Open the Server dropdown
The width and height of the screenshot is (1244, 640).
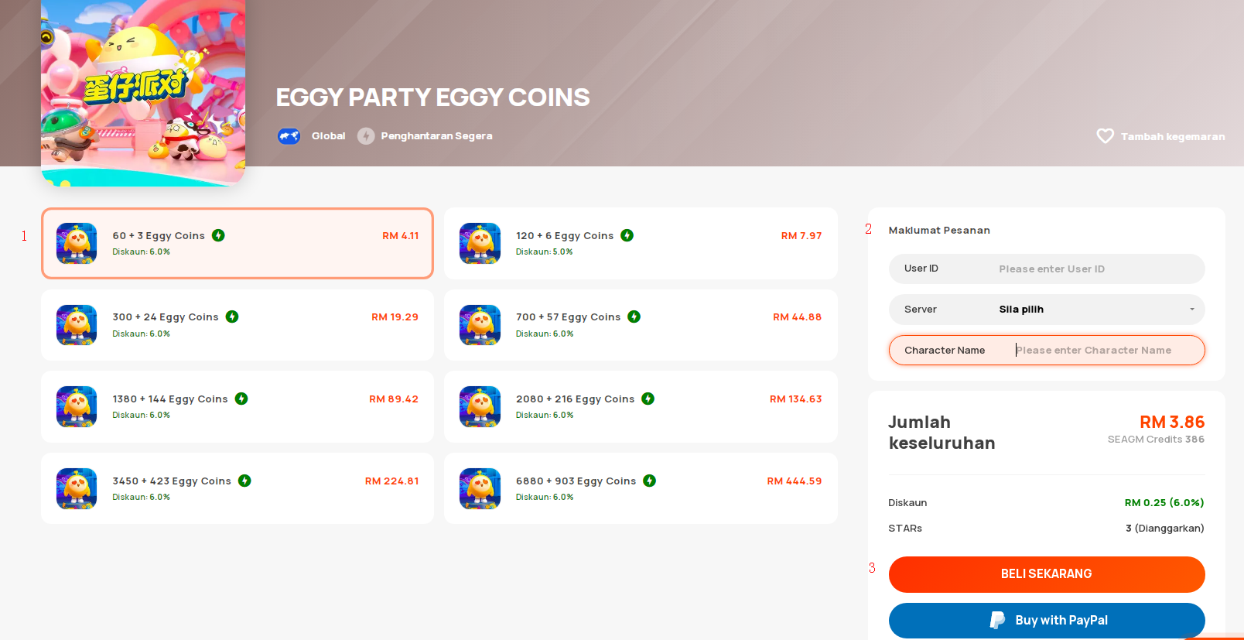pyautogui.click(x=1047, y=310)
